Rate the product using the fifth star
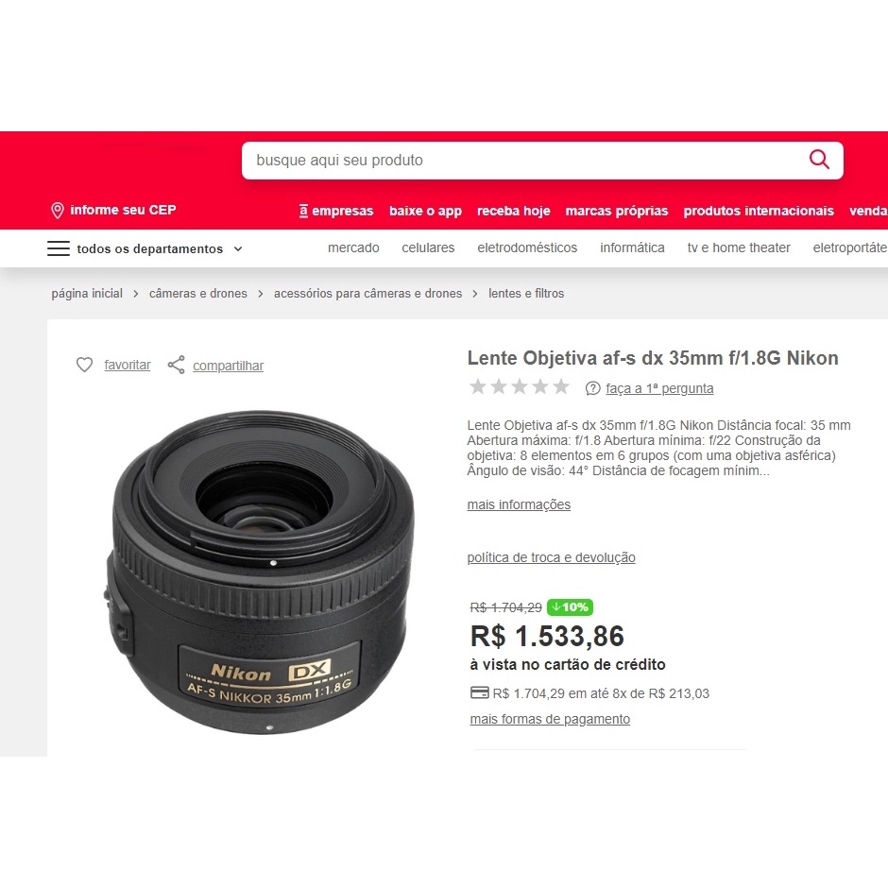The width and height of the screenshot is (888, 888). point(561,386)
